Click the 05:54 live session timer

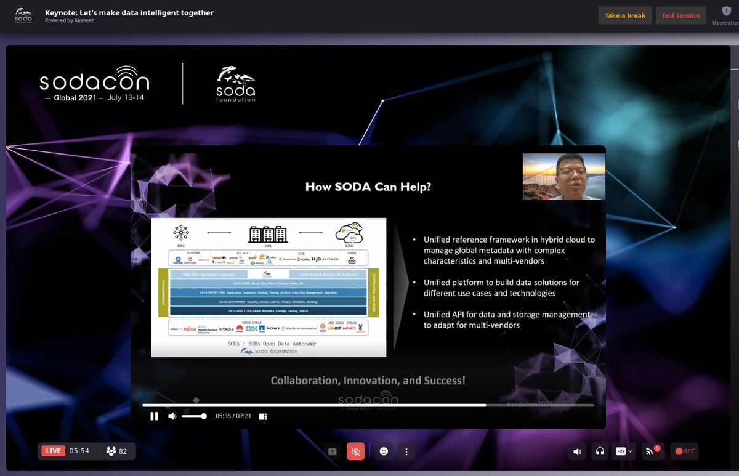(x=79, y=451)
